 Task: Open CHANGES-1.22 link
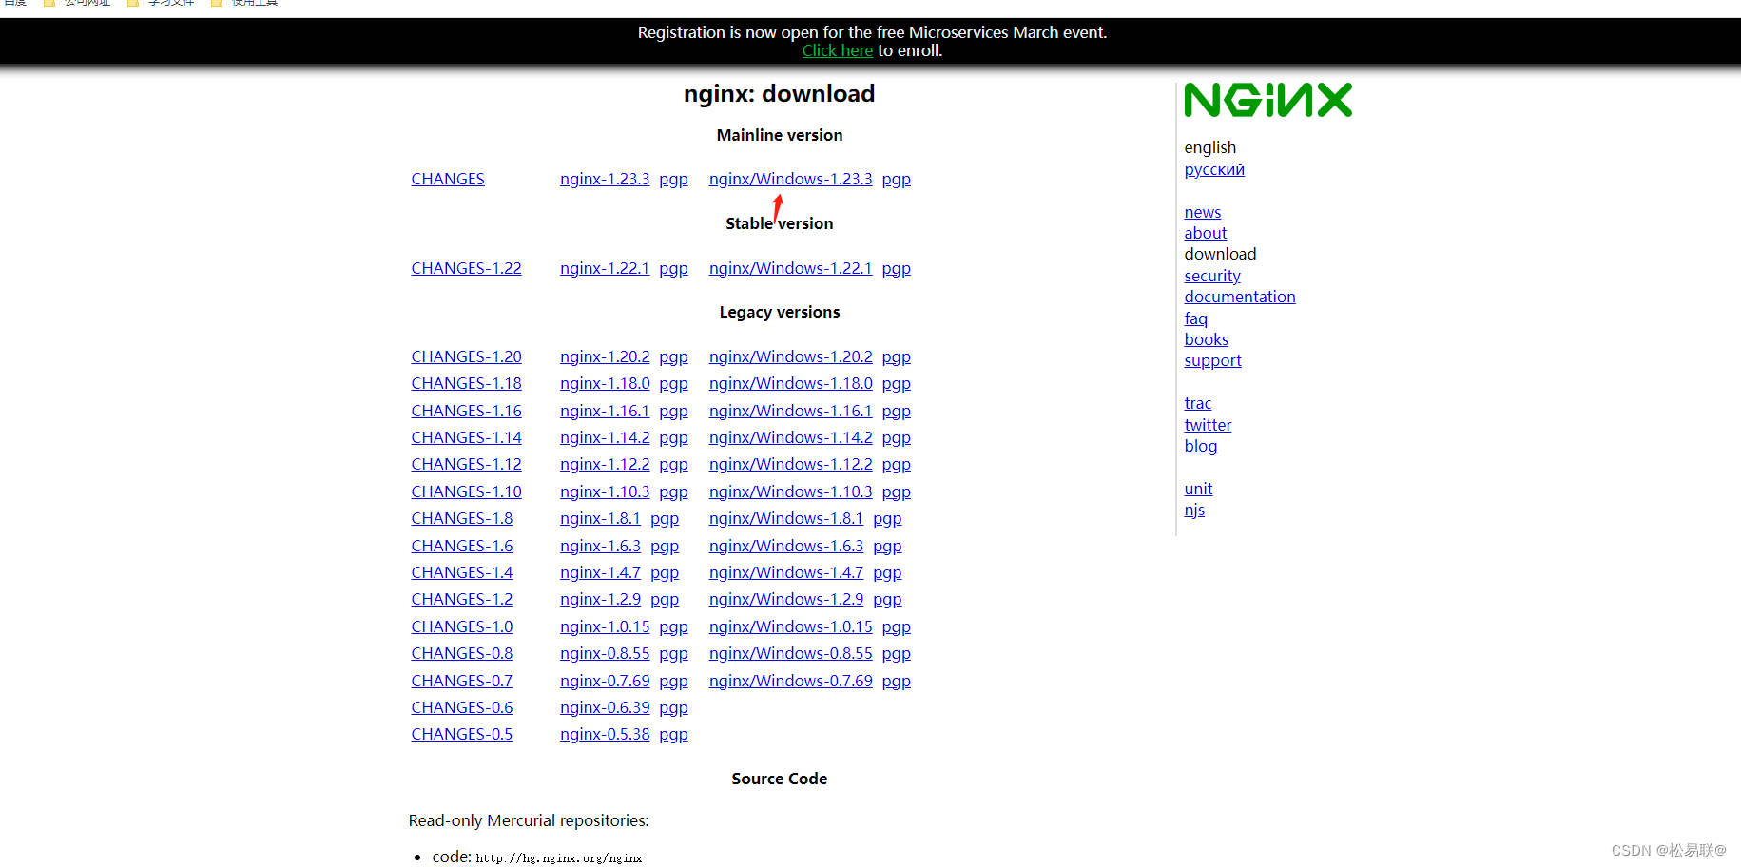tap(466, 268)
